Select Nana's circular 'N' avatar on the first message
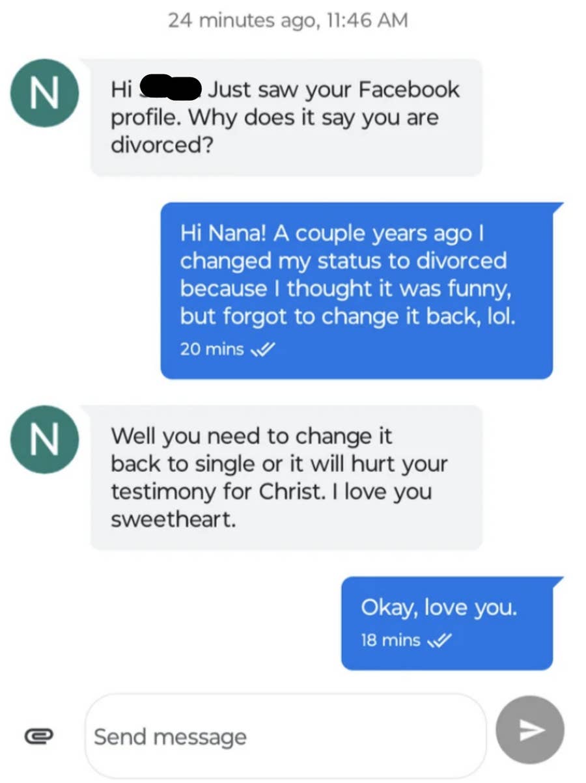 (x=44, y=93)
